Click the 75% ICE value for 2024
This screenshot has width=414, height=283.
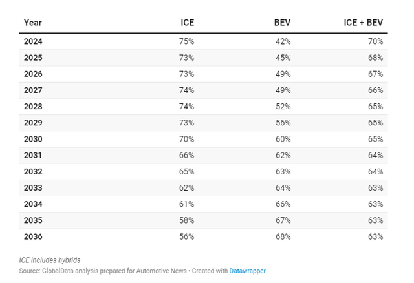pyautogui.click(x=186, y=41)
